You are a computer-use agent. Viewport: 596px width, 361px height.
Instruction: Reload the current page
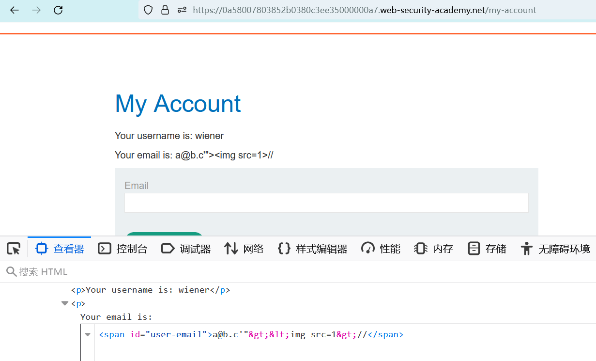click(58, 10)
